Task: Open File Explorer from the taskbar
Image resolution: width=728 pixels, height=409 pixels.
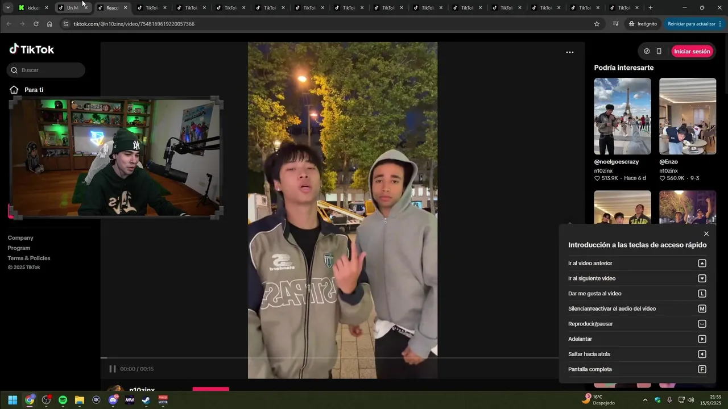Action: pyautogui.click(x=80, y=400)
